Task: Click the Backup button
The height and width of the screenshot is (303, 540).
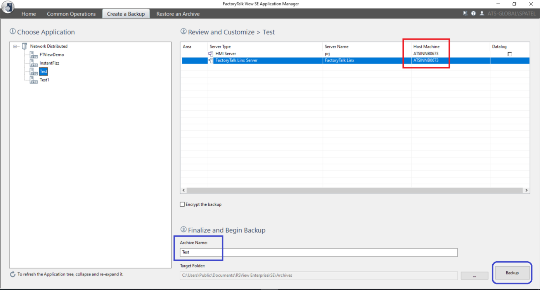Action: pos(512,272)
